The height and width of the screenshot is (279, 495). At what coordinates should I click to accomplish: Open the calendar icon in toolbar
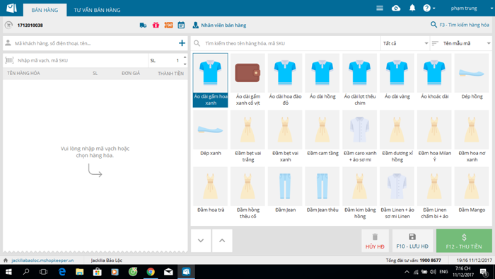pos(181,25)
